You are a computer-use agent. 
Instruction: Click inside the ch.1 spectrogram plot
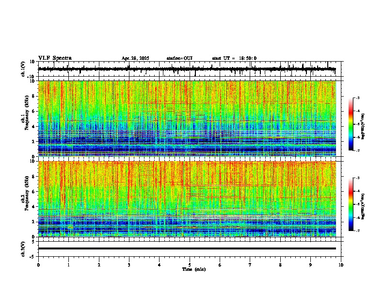pyautogui.click(x=187, y=118)
